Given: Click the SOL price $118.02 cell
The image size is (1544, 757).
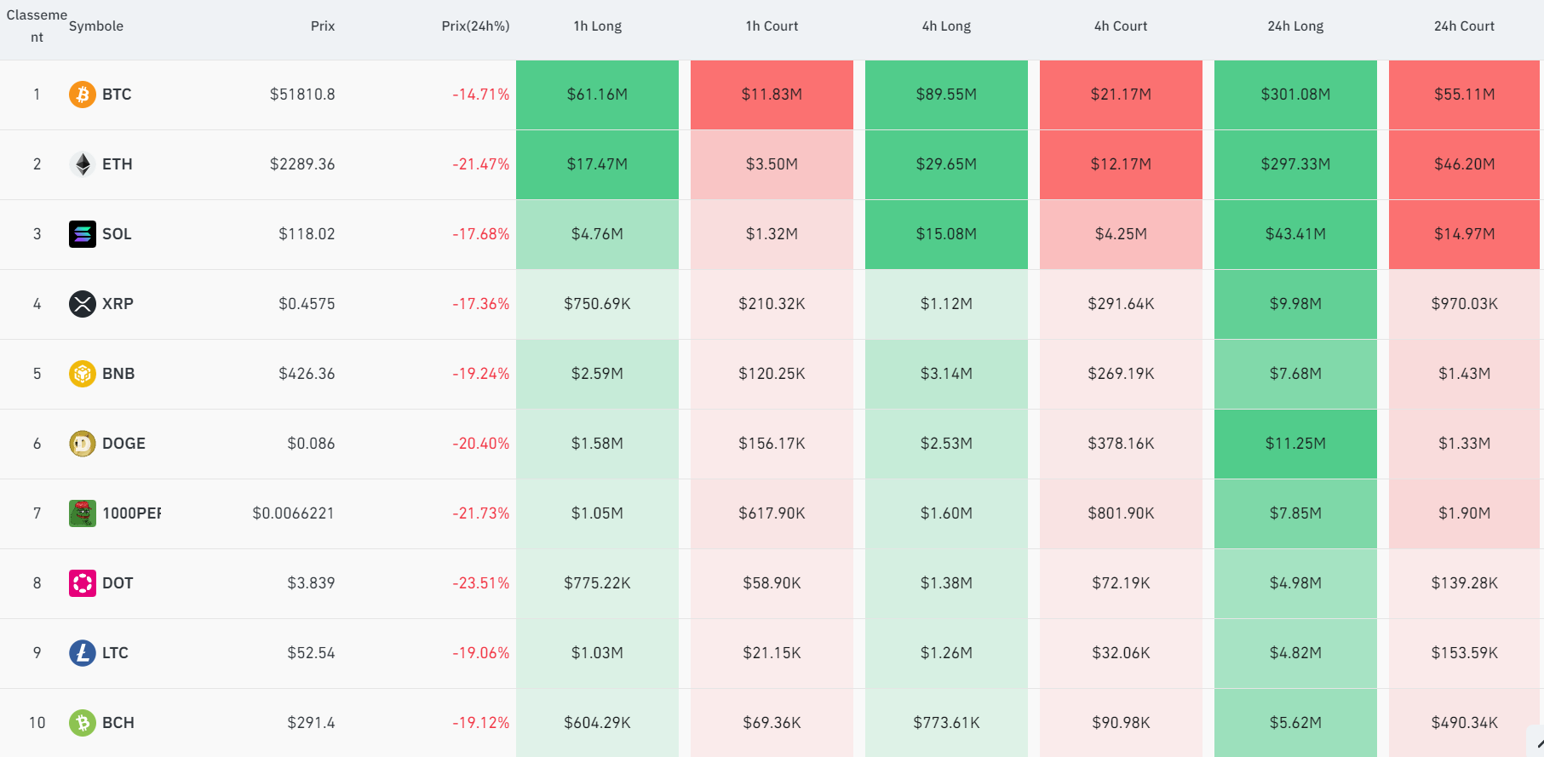Looking at the screenshot, I should tap(307, 234).
